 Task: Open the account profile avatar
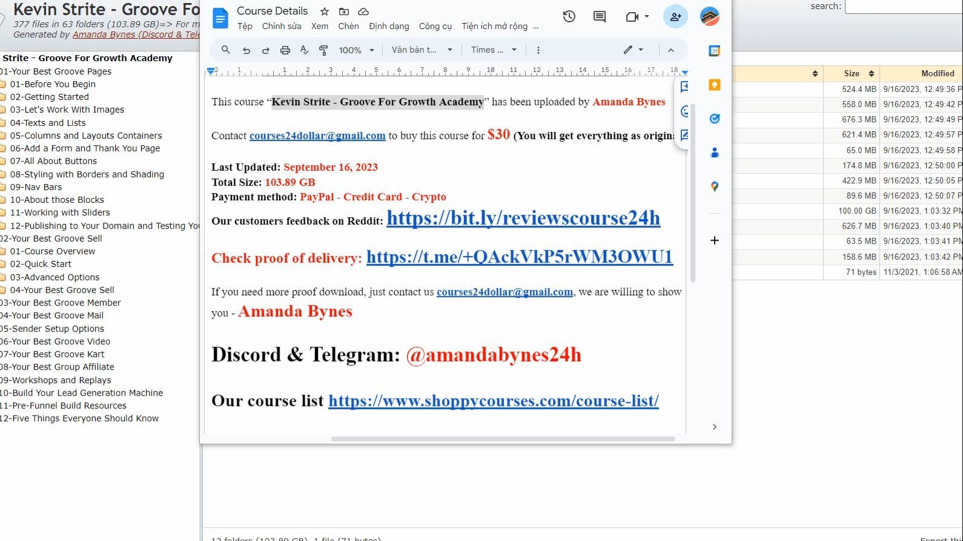click(709, 16)
